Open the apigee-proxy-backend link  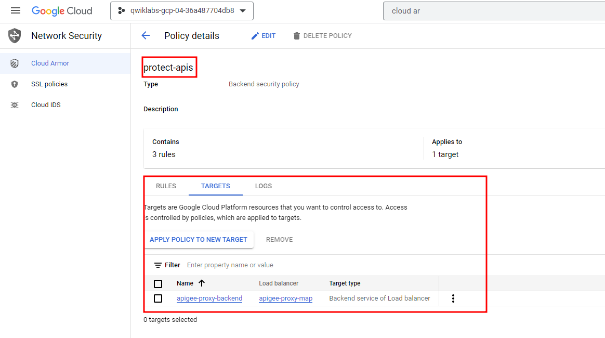coord(209,298)
